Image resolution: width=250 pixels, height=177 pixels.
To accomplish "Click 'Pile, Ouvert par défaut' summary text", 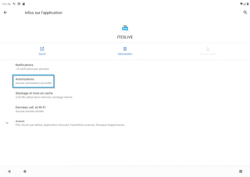I will (70, 125).
